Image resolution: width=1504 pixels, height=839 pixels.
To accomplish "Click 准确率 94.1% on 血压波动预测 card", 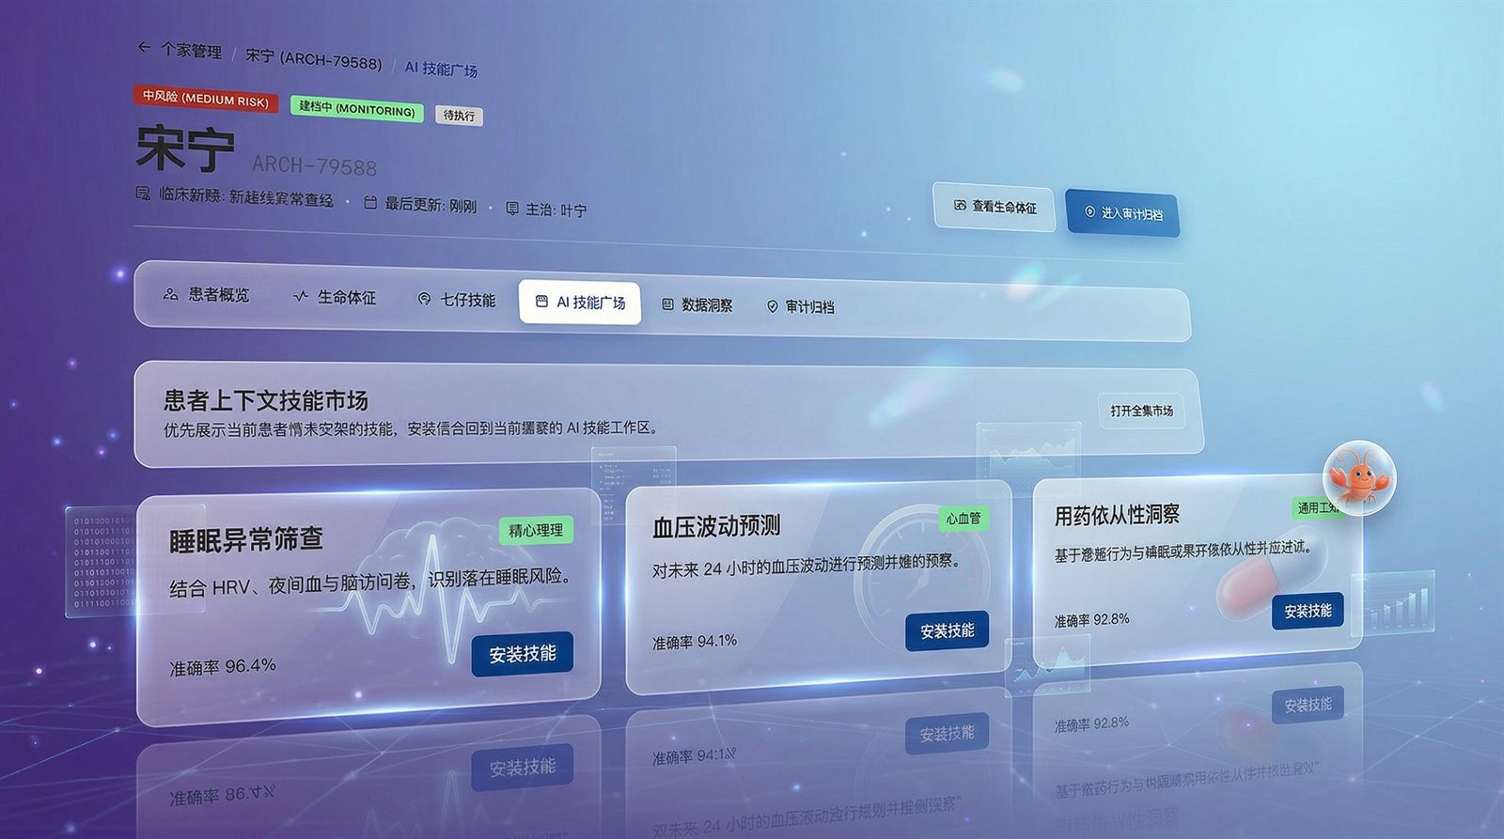I will pyautogui.click(x=695, y=642).
